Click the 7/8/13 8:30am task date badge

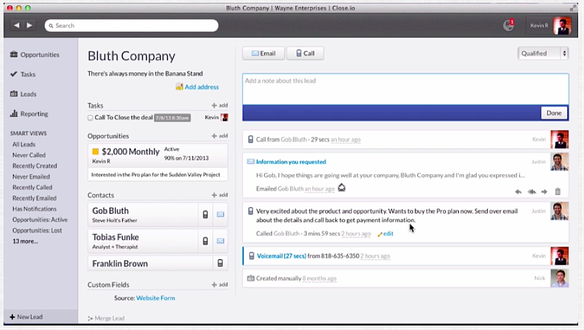click(172, 118)
